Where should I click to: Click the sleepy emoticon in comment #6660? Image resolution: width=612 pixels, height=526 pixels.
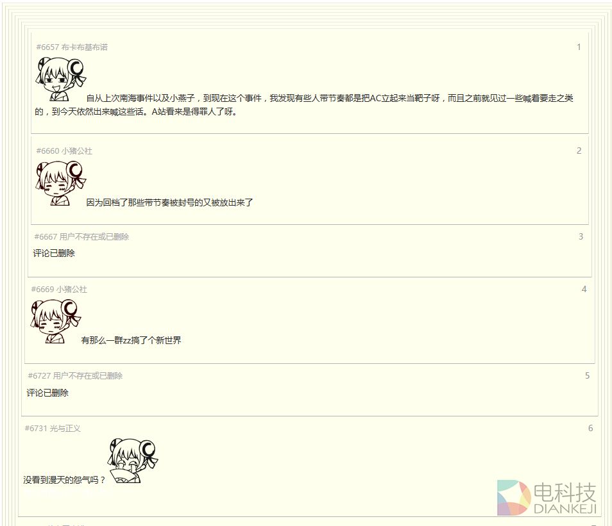click(x=61, y=183)
